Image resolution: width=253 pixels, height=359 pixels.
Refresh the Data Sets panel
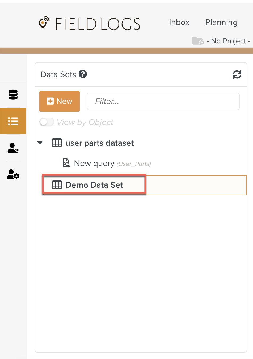click(x=237, y=74)
